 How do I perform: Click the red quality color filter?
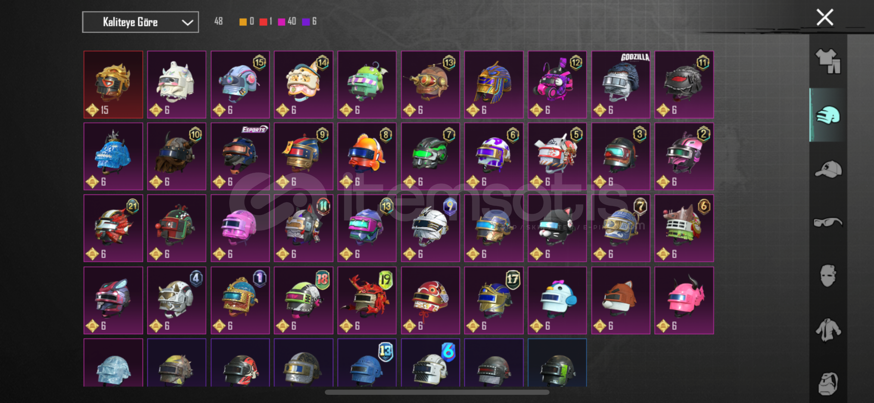click(263, 22)
